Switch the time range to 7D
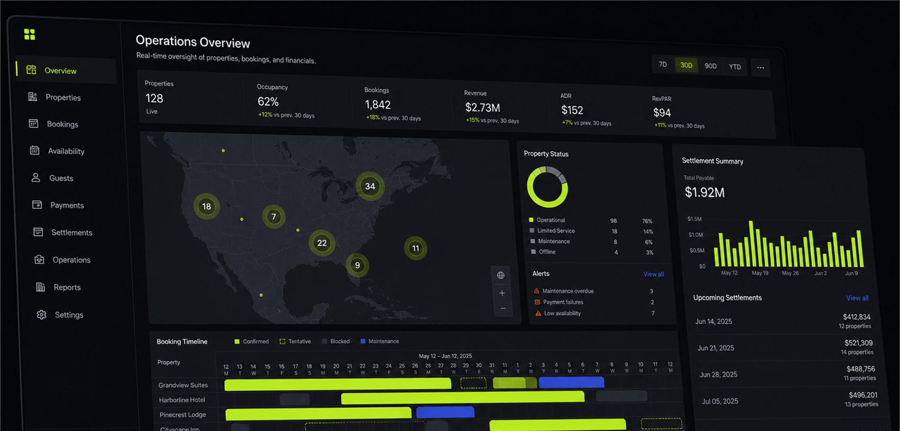Viewport: 900px width, 431px height. tap(663, 64)
